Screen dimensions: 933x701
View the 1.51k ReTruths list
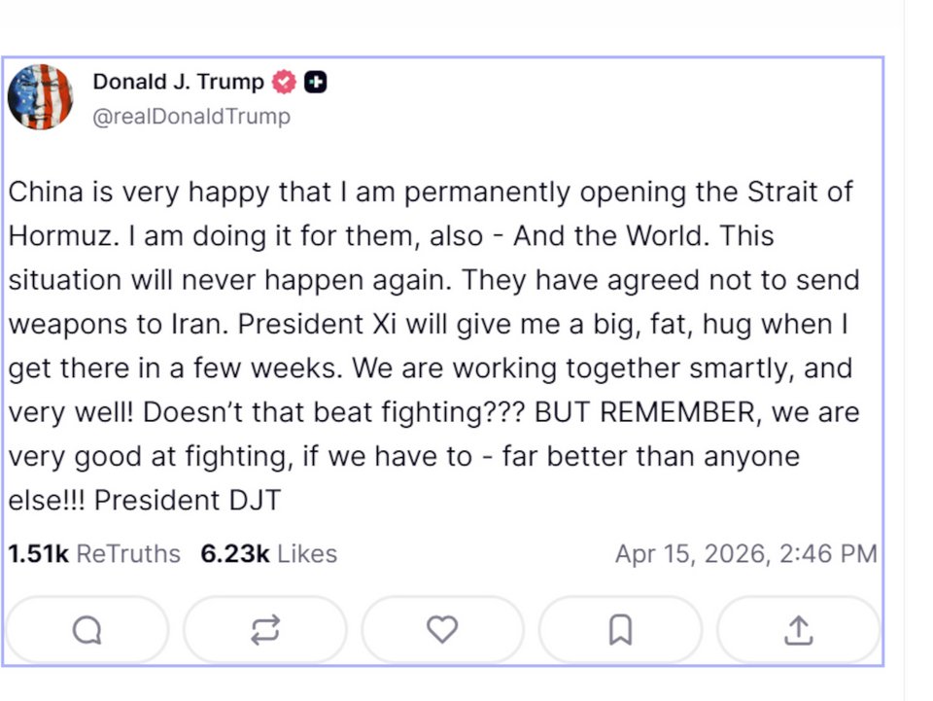94,554
